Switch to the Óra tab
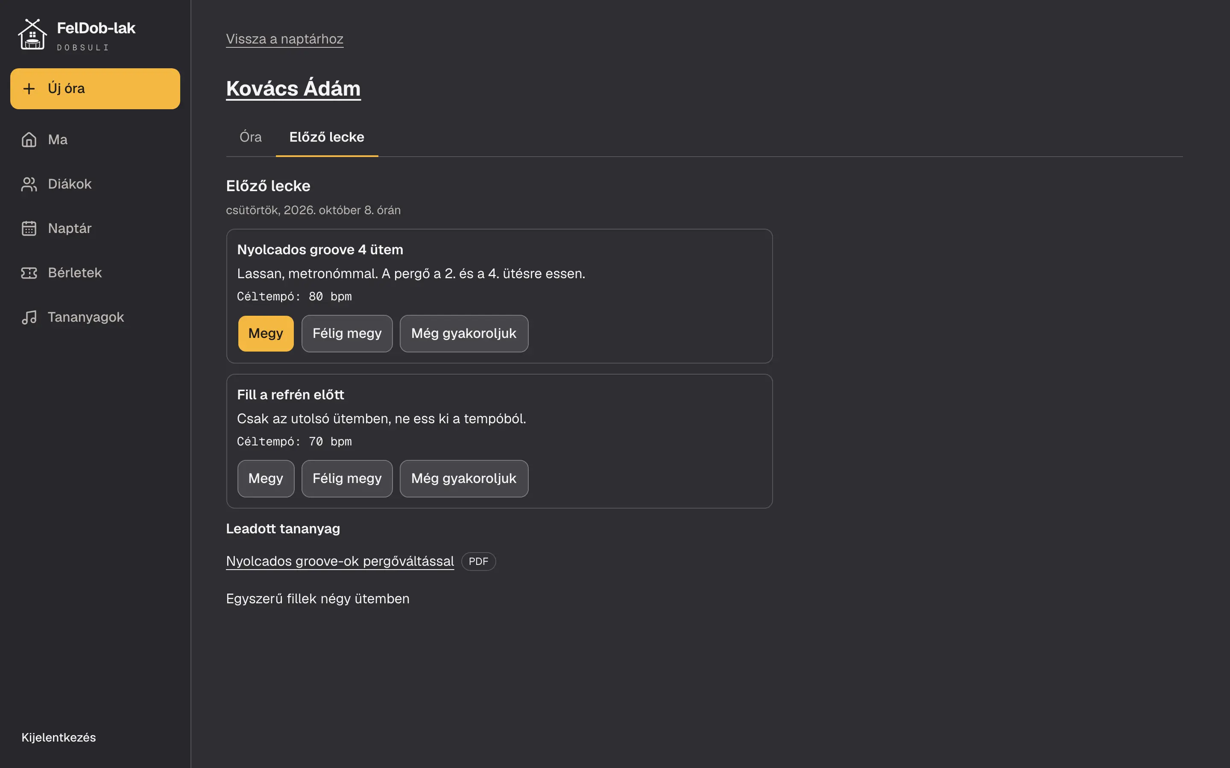The height and width of the screenshot is (768, 1230). click(x=251, y=137)
